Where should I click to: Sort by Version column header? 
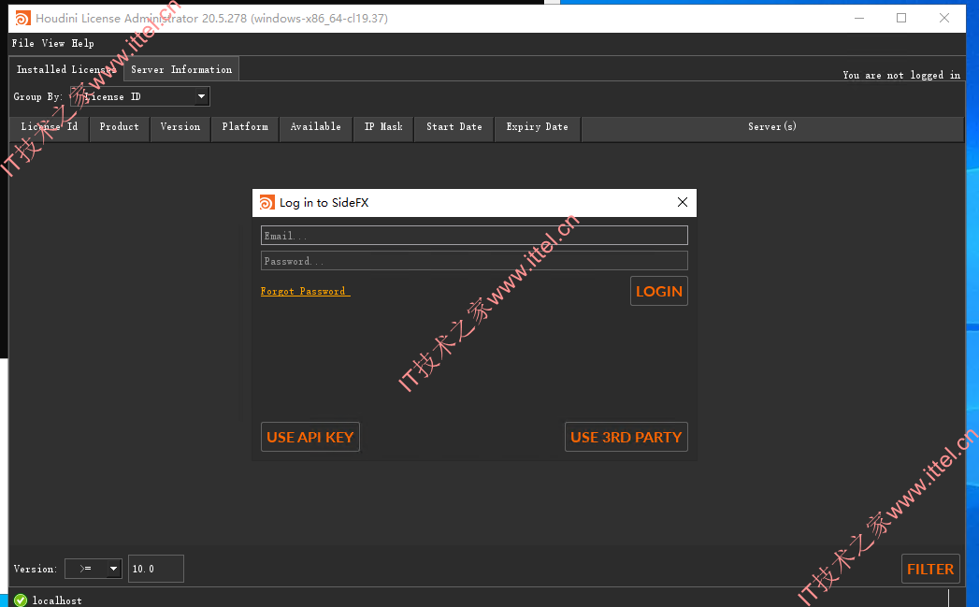coord(180,127)
